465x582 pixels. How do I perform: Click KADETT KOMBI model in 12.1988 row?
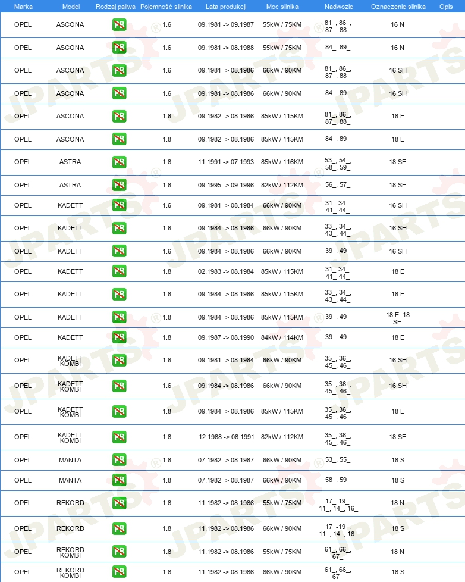click(x=70, y=437)
